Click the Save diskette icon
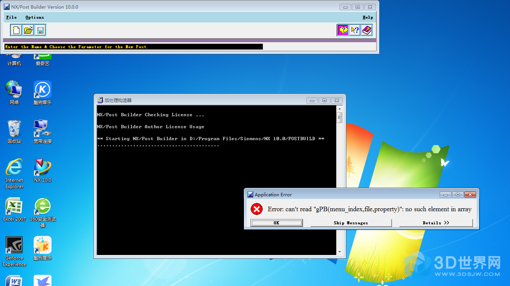The height and width of the screenshot is (286, 510). point(40,30)
